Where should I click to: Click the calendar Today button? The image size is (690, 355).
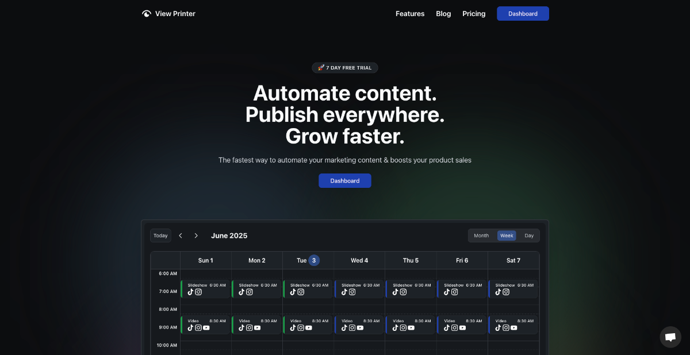[x=160, y=236]
